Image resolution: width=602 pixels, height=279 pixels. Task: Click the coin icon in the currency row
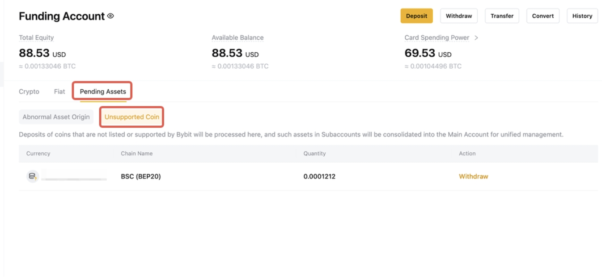click(32, 176)
